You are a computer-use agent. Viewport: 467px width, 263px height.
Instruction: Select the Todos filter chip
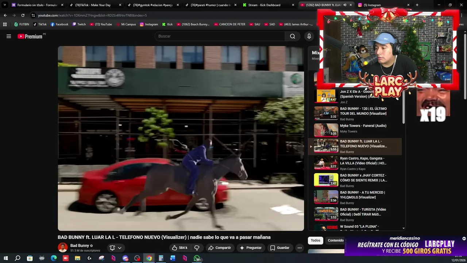click(x=316, y=240)
